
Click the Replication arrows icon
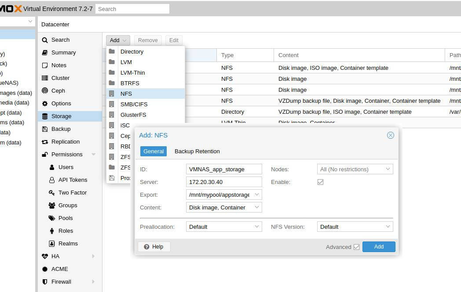pyautogui.click(x=45, y=141)
